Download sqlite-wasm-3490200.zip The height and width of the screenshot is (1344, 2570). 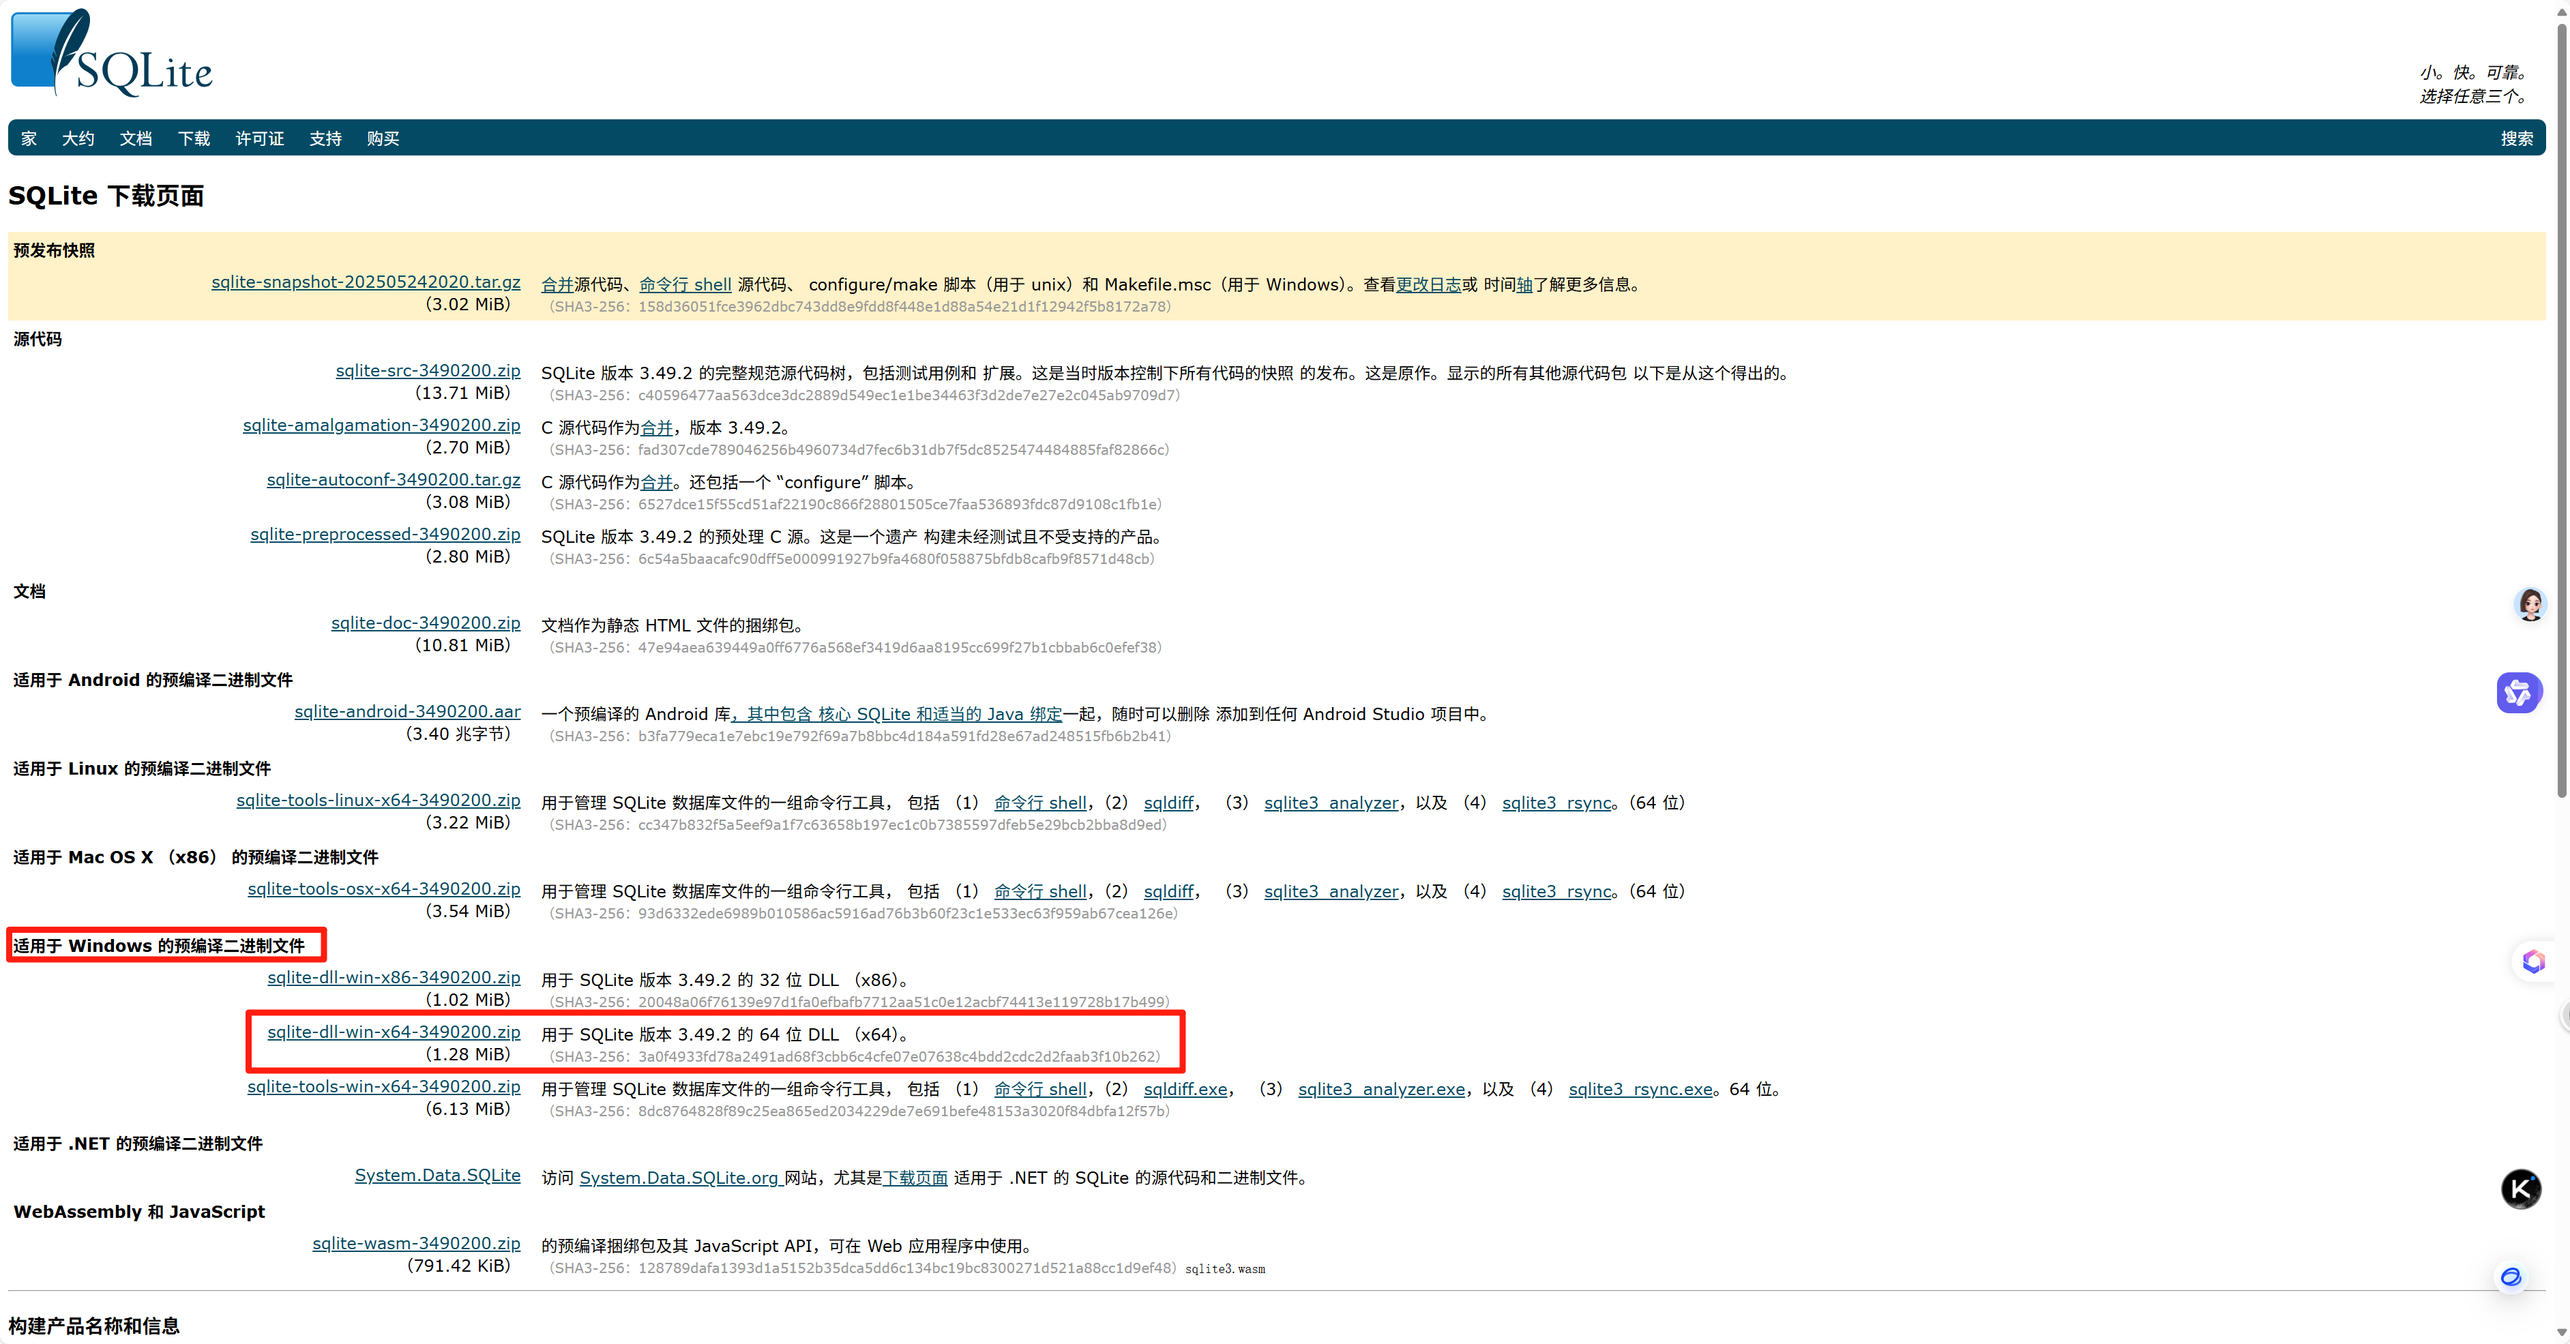point(416,1243)
